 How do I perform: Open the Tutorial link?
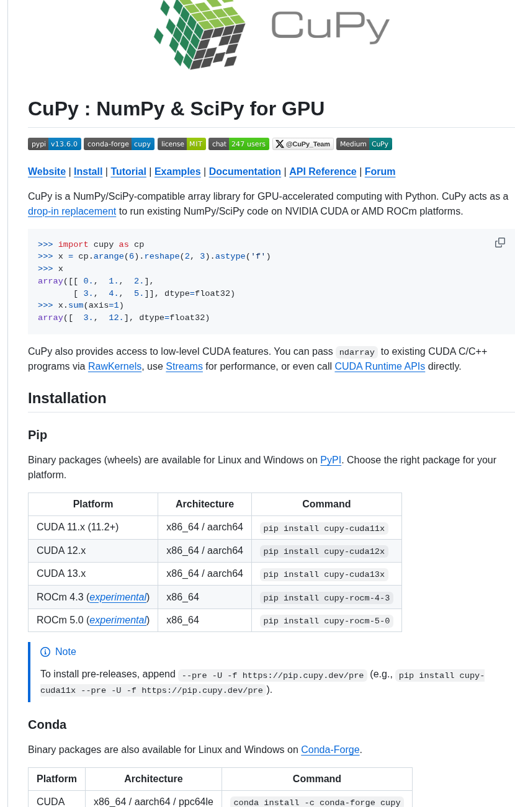(128, 172)
